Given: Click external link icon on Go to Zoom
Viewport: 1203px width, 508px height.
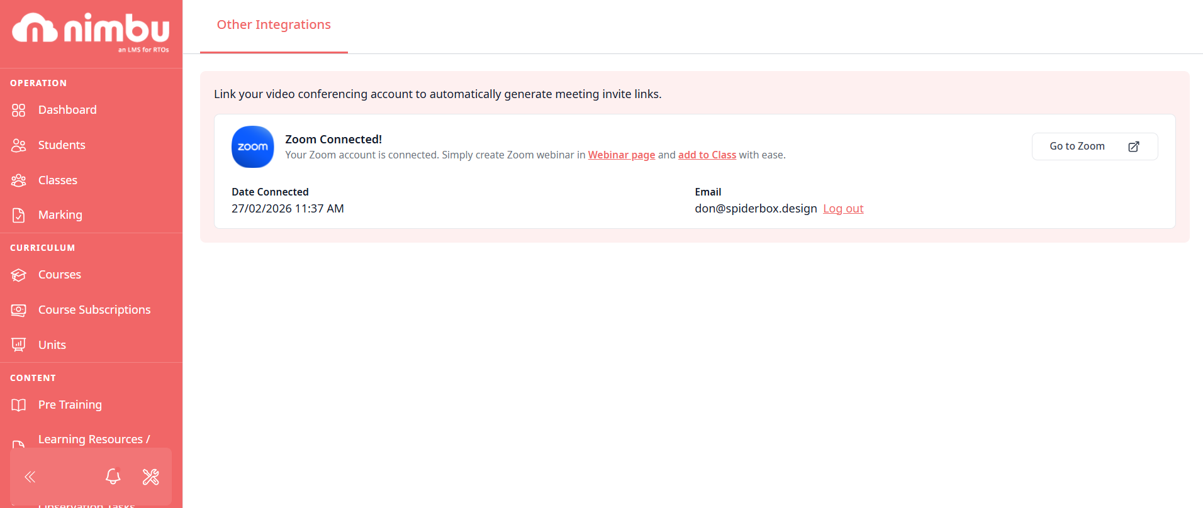Looking at the screenshot, I should [x=1134, y=146].
